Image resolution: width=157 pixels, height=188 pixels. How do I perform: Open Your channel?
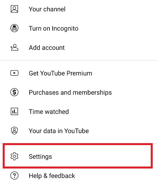click(78, 9)
